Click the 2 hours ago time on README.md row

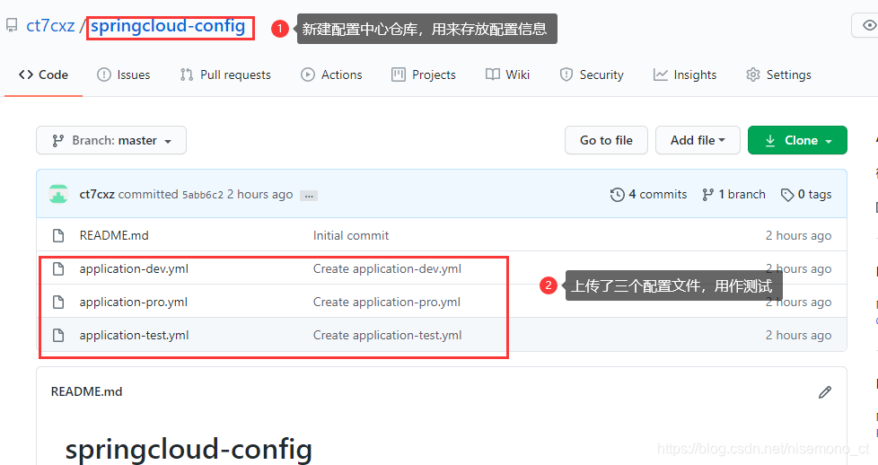pos(798,236)
